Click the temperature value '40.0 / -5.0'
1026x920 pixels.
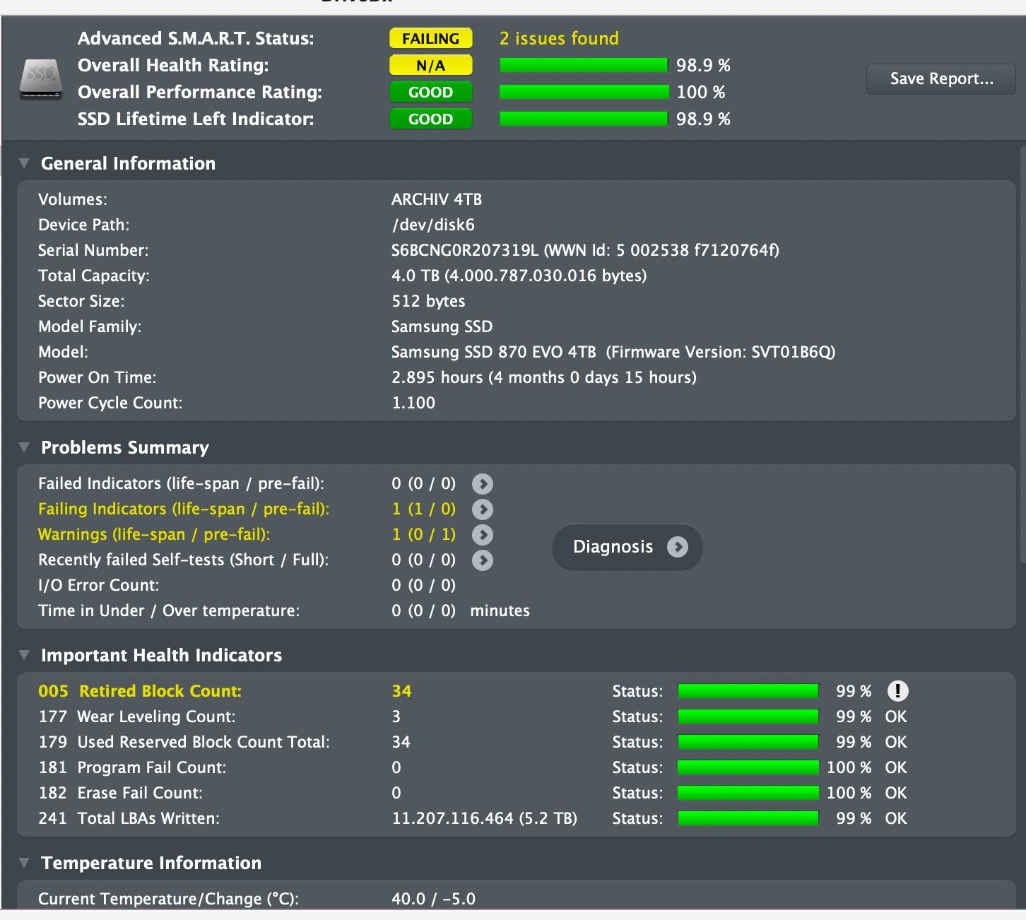433,899
